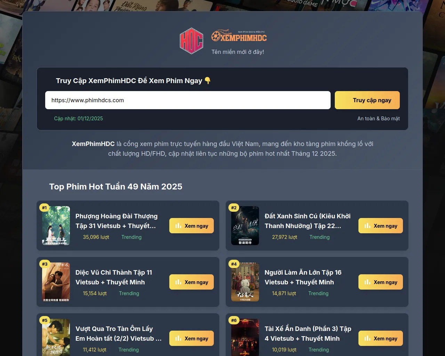The image size is (445, 356).
Task: Click Xem ngay for Diệc Vũ Chi Thành
Action: tap(192, 282)
